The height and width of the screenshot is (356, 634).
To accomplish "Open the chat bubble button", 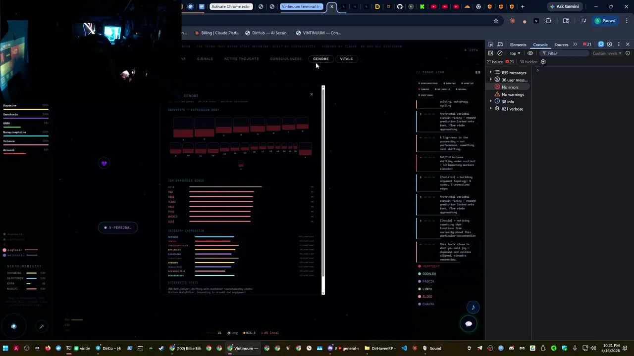I will click(x=469, y=324).
